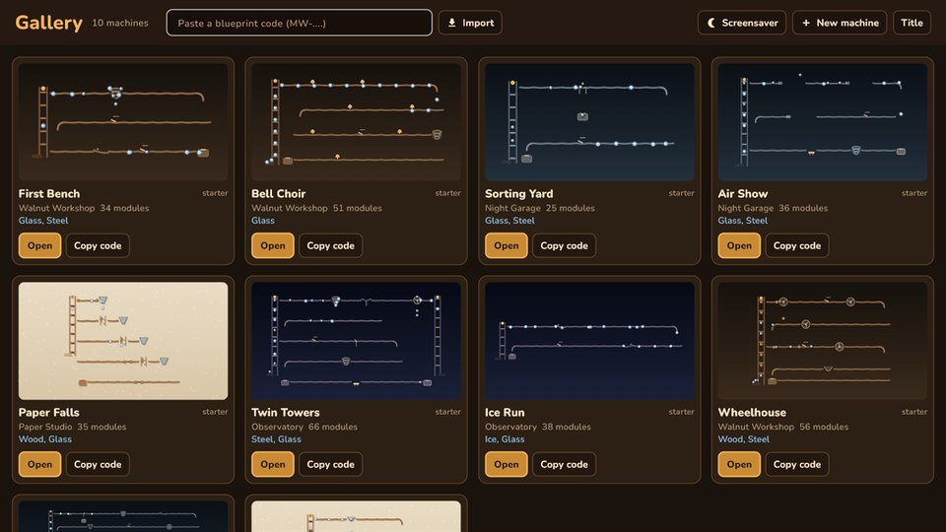Copy code for Ice Run

tap(564, 464)
